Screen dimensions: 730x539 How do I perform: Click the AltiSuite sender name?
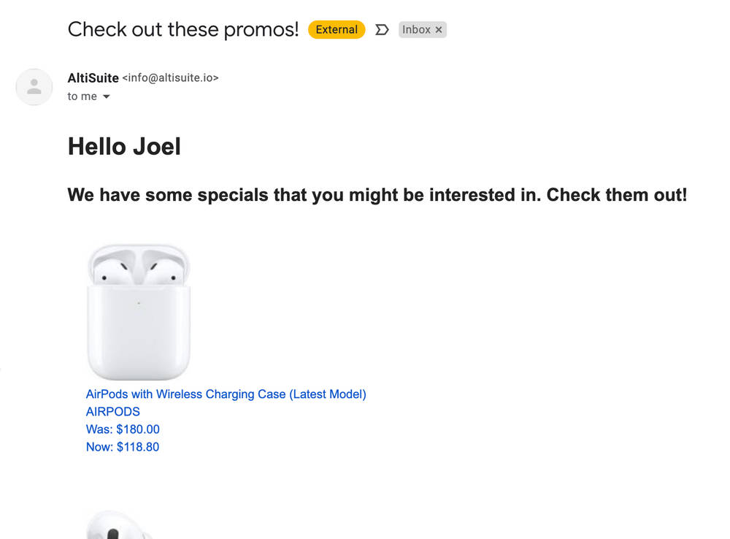93,77
